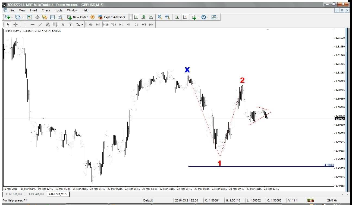Screen dimensions: 352x205
Task: Zoom in on the chart
Action: [x=160, y=17]
